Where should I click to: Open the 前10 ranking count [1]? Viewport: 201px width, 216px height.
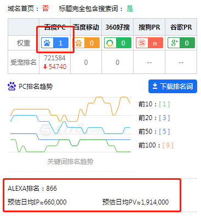(x=164, y=104)
